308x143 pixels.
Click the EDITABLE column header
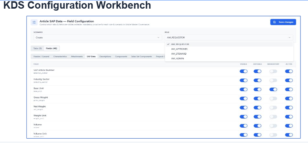[257, 64]
